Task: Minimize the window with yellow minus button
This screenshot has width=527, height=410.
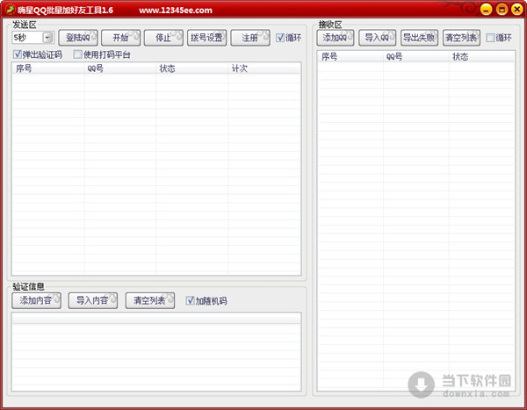Action: tap(486, 10)
